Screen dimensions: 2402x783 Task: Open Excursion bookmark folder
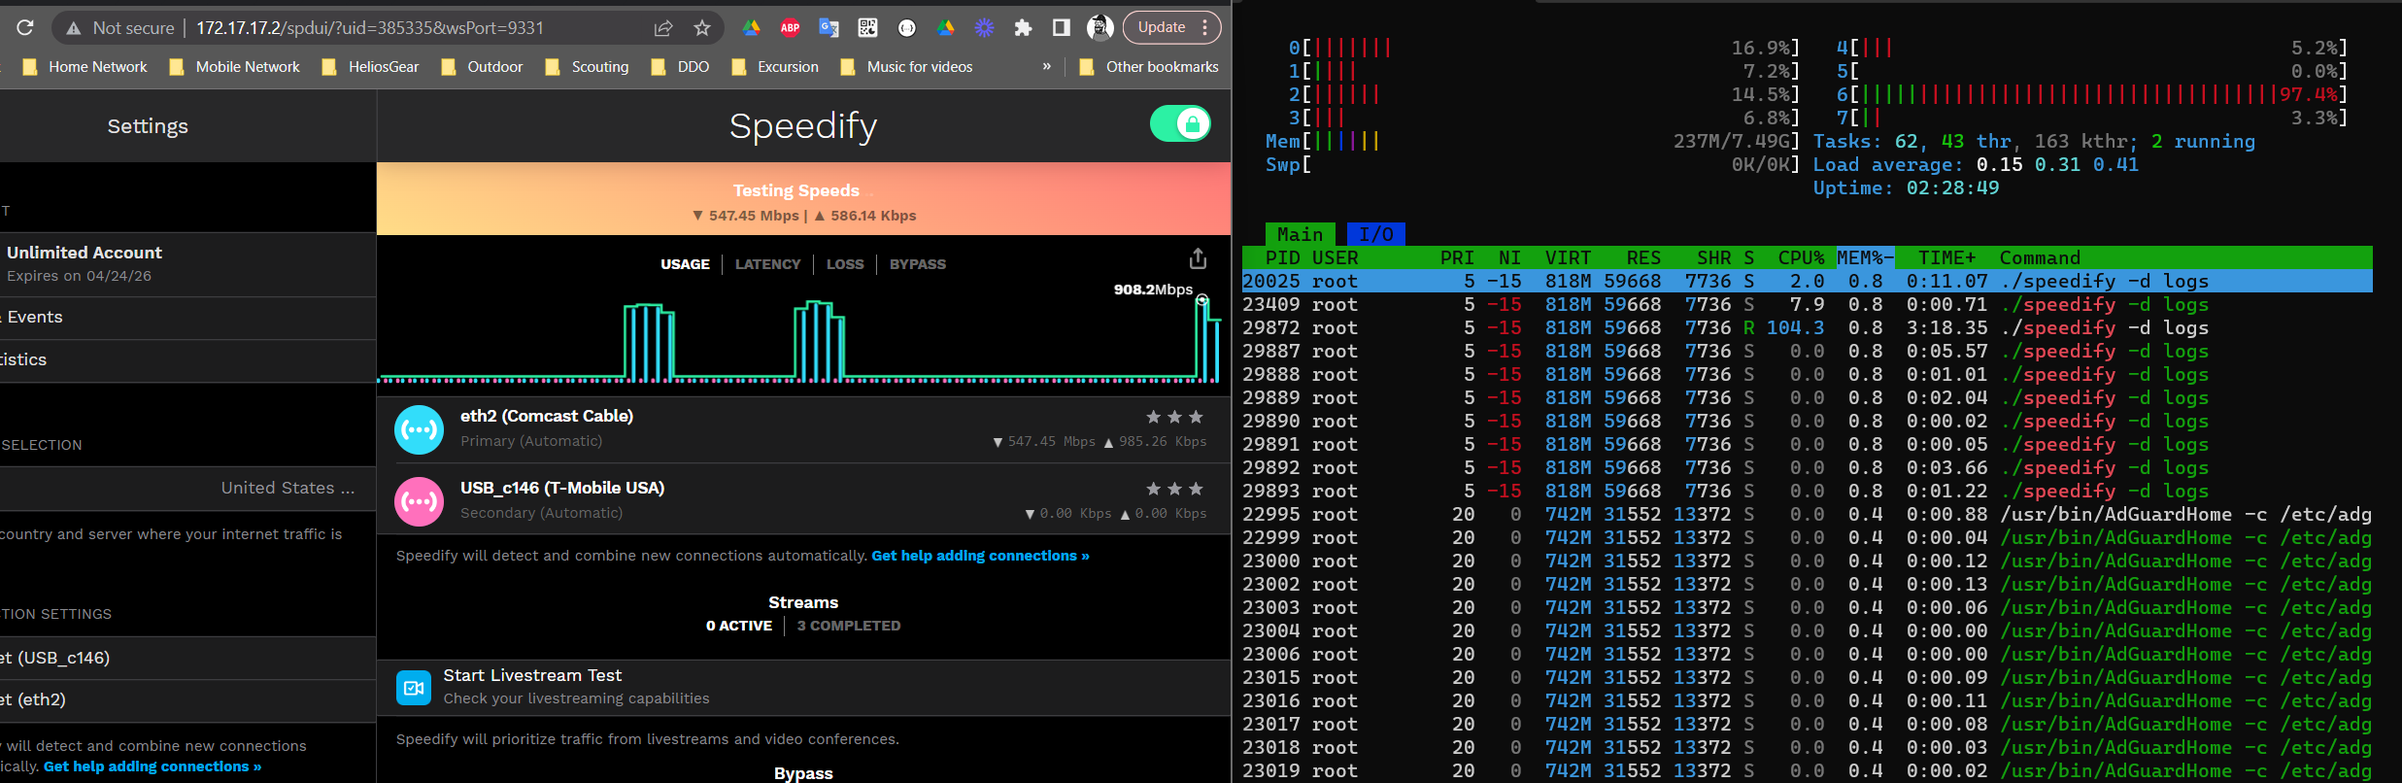(775, 67)
